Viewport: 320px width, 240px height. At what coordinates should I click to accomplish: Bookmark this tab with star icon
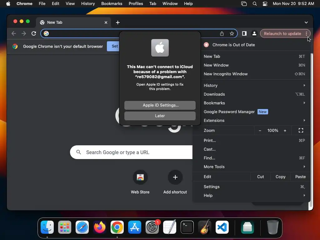[232, 33]
